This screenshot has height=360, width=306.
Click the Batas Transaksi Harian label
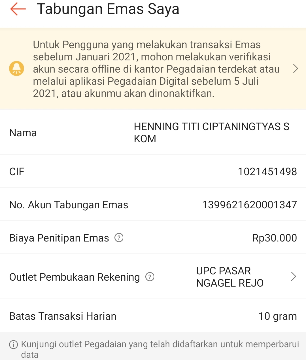(63, 316)
